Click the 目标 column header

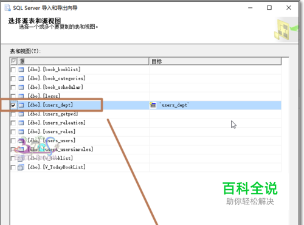coord(215,61)
